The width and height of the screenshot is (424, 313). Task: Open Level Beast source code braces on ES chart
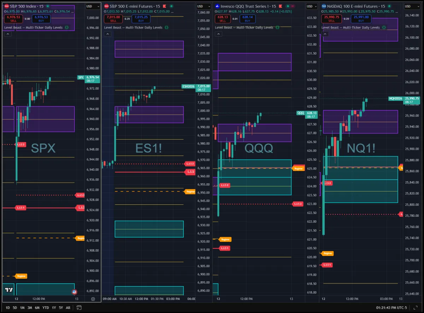pos(166,27)
